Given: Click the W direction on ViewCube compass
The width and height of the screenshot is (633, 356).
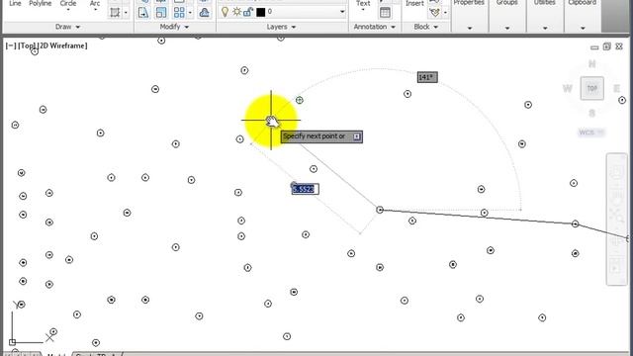Looking at the screenshot, I should [567, 88].
